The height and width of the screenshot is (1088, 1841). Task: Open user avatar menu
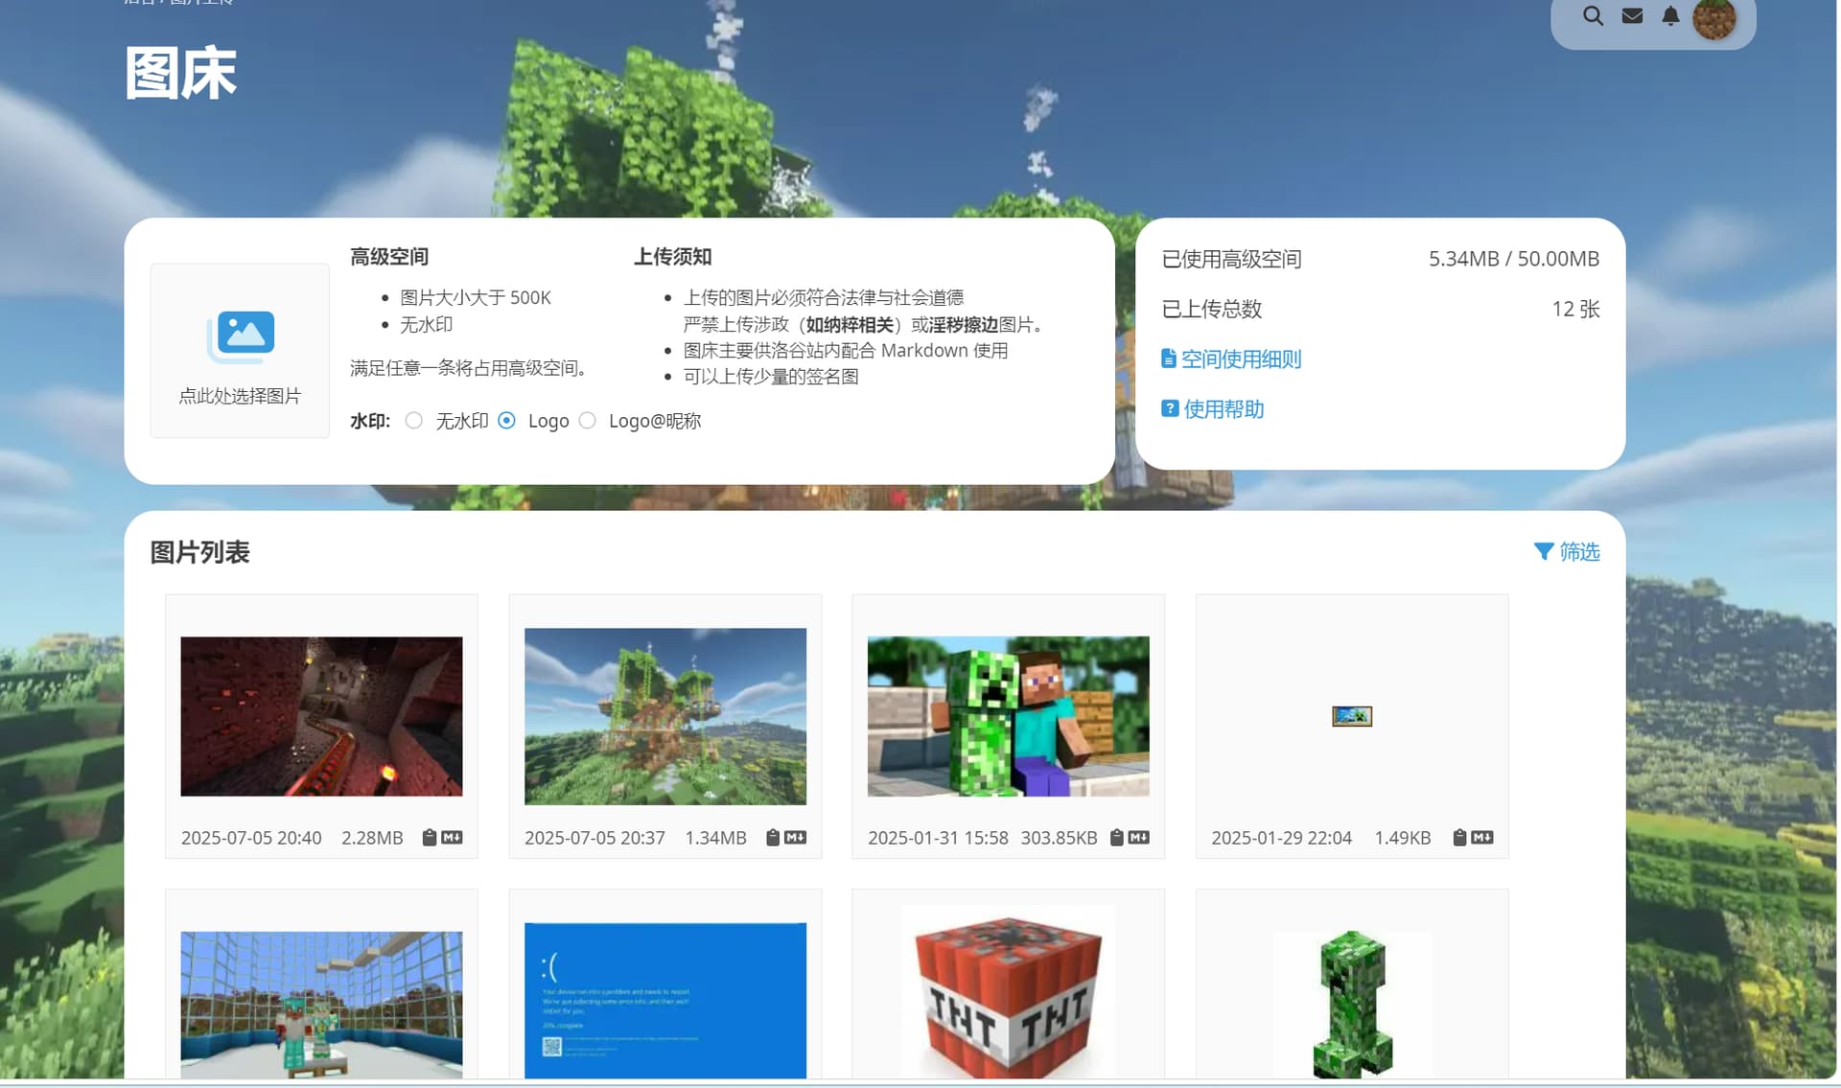1714,18
